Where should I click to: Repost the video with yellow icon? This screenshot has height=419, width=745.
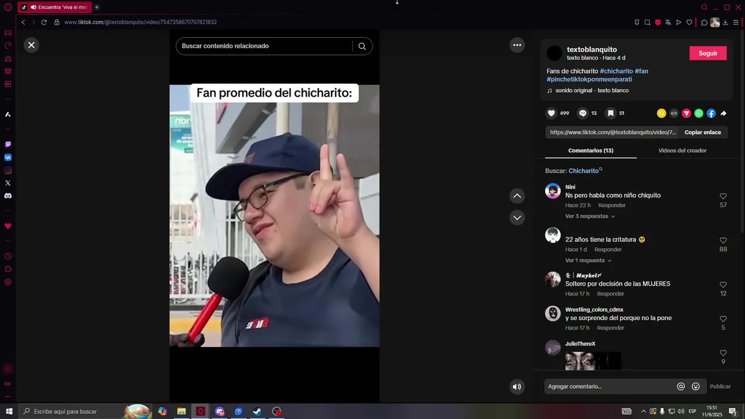[x=661, y=113]
